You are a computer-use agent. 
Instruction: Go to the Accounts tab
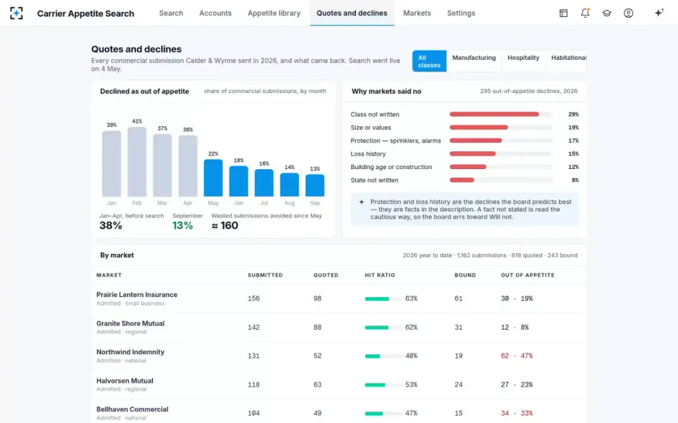point(215,13)
